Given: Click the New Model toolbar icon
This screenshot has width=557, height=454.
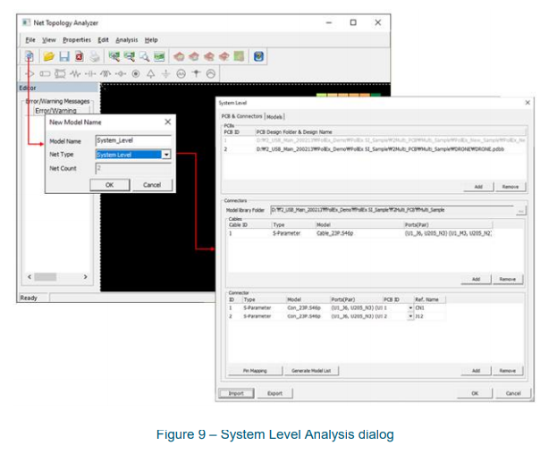Looking at the screenshot, I should pyautogui.click(x=30, y=56).
